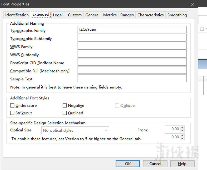The height and width of the screenshot is (170, 207).
Task: Go to the Metrics tab
Action: coord(110,15)
